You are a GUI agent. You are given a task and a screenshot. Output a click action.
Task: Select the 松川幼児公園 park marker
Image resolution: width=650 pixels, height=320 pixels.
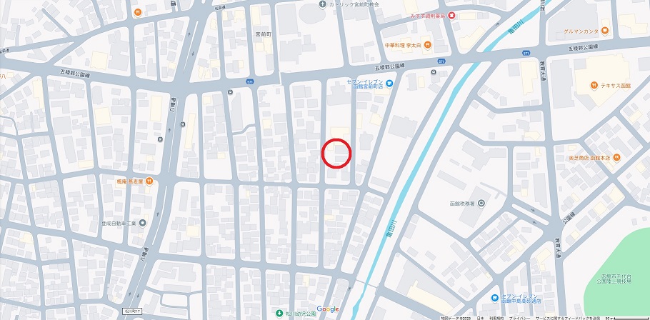[x=280, y=312]
